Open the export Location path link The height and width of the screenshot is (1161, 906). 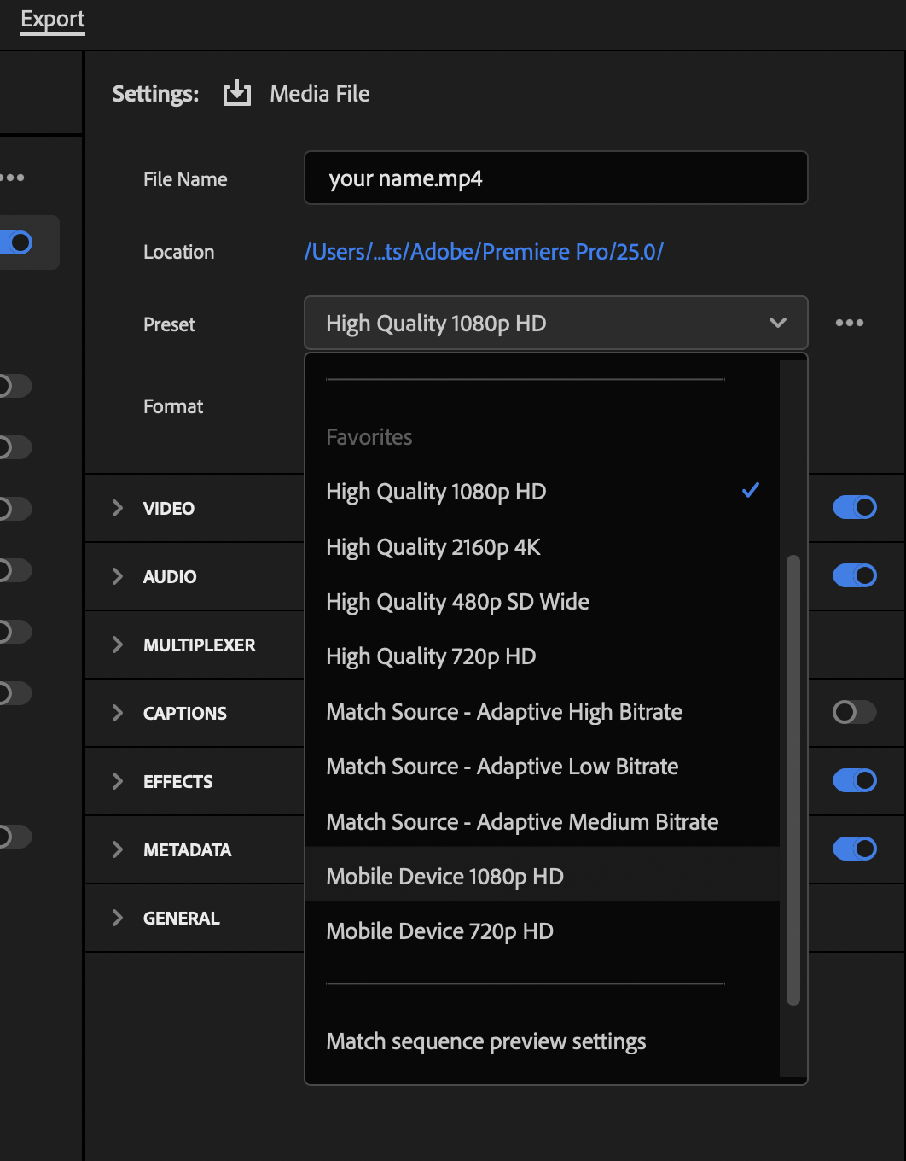[x=484, y=252]
